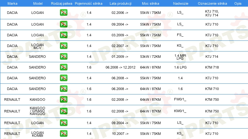Click the Opis column header

coord(238,3)
